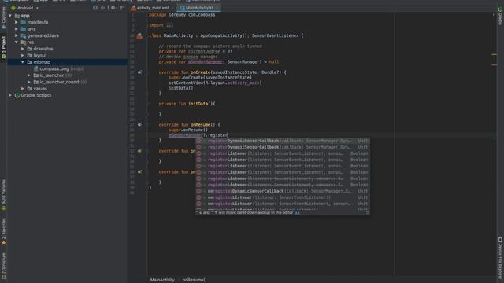Click the green Android icon in view selector
504x283 pixels.
(13, 8)
